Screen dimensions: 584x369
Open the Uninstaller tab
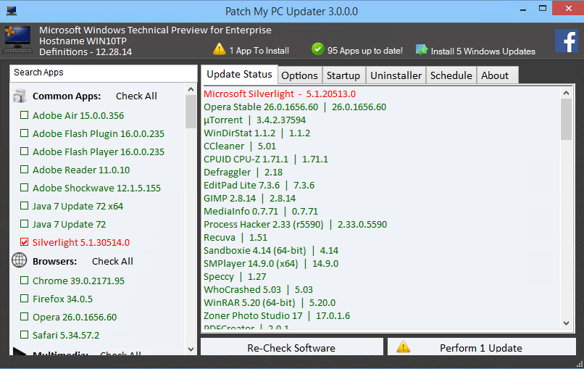click(396, 75)
